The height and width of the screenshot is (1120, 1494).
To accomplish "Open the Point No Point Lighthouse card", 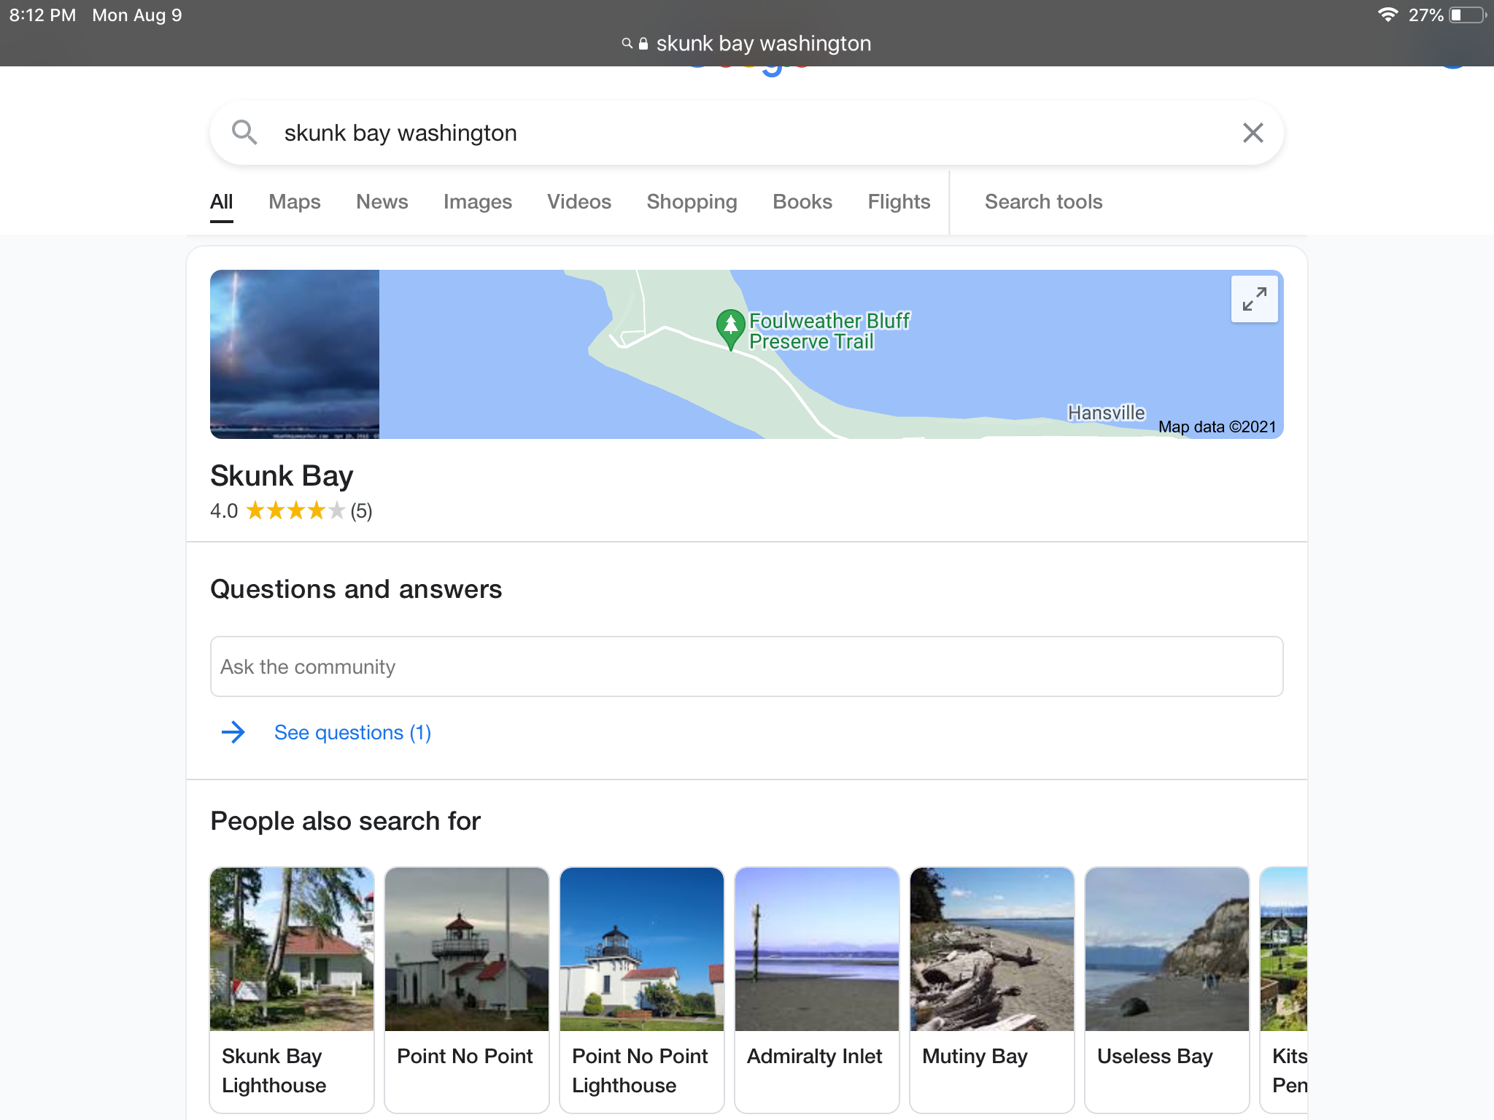I will click(642, 990).
